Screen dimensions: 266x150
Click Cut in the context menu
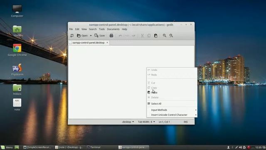click(x=172, y=82)
